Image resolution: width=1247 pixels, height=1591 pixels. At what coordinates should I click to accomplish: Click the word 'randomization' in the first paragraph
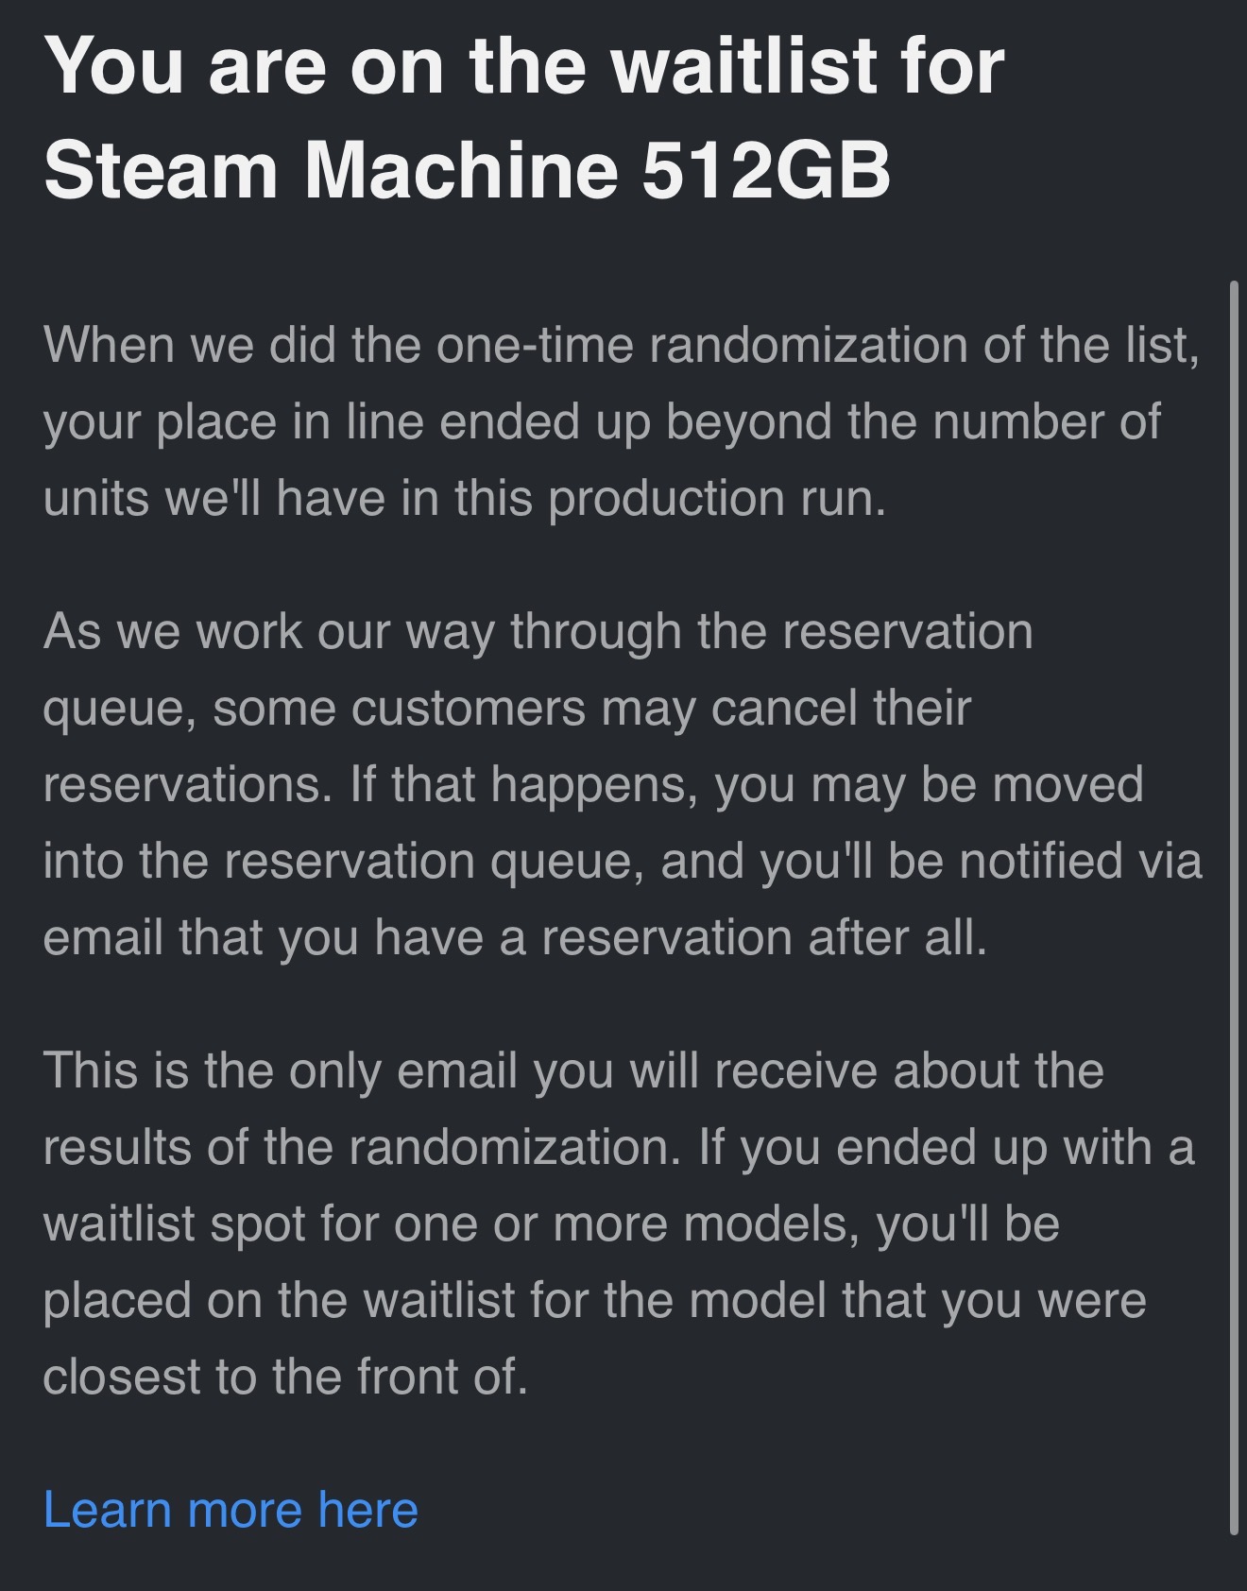tap(809, 344)
